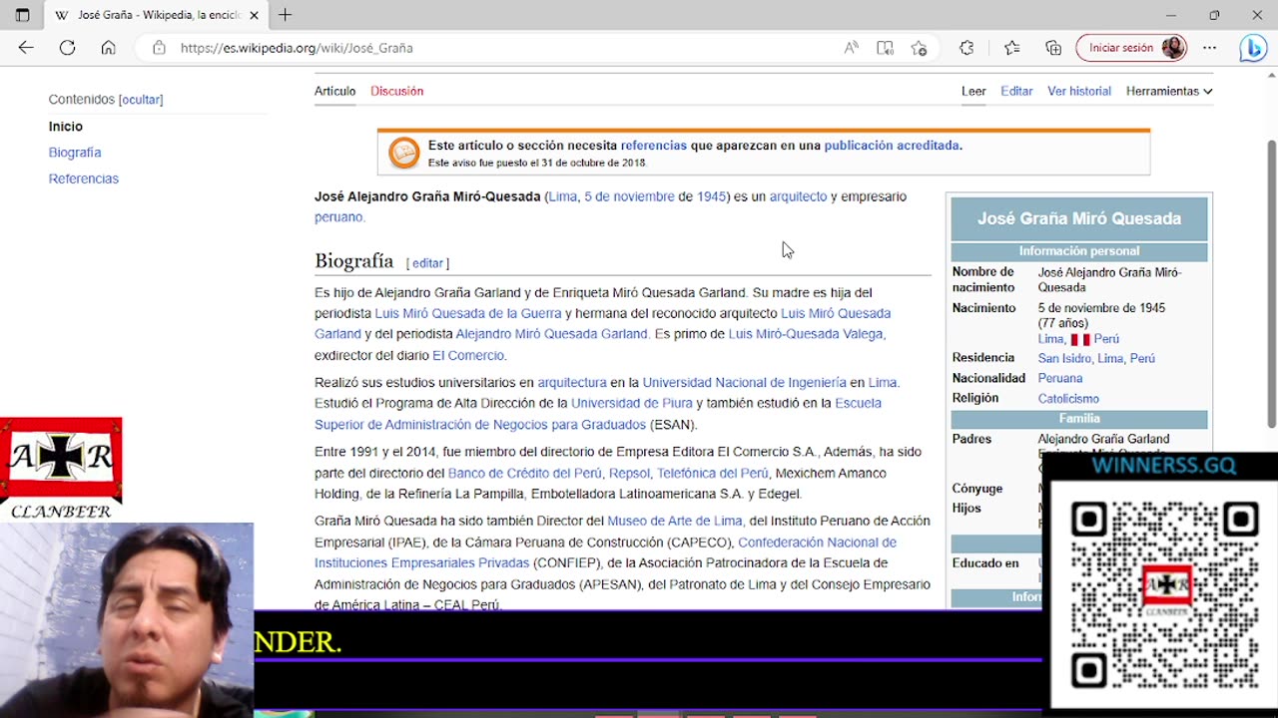This screenshot has width=1278, height=718.
Task: Open Ver historial tab
Action: point(1079,91)
